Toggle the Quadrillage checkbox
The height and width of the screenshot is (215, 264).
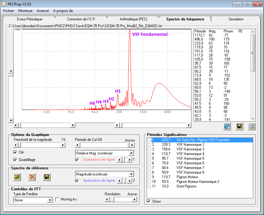coord(15,160)
